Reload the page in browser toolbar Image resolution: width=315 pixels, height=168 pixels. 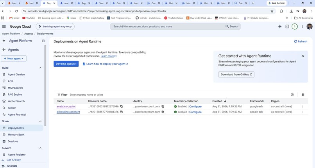[16, 11]
